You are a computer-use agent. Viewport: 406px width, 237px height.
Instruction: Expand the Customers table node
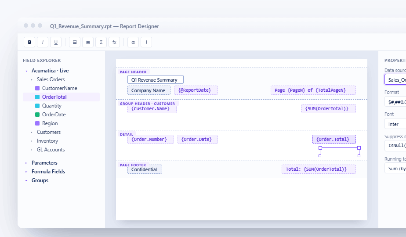(32, 132)
